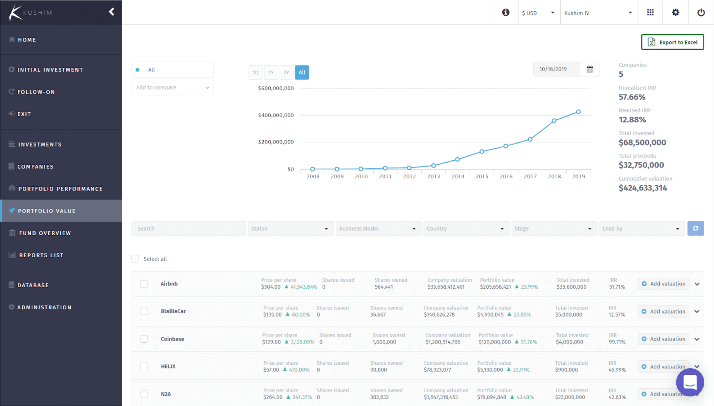Click the Database stack icon
This screenshot has width=714, height=406.
coord(11,285)
